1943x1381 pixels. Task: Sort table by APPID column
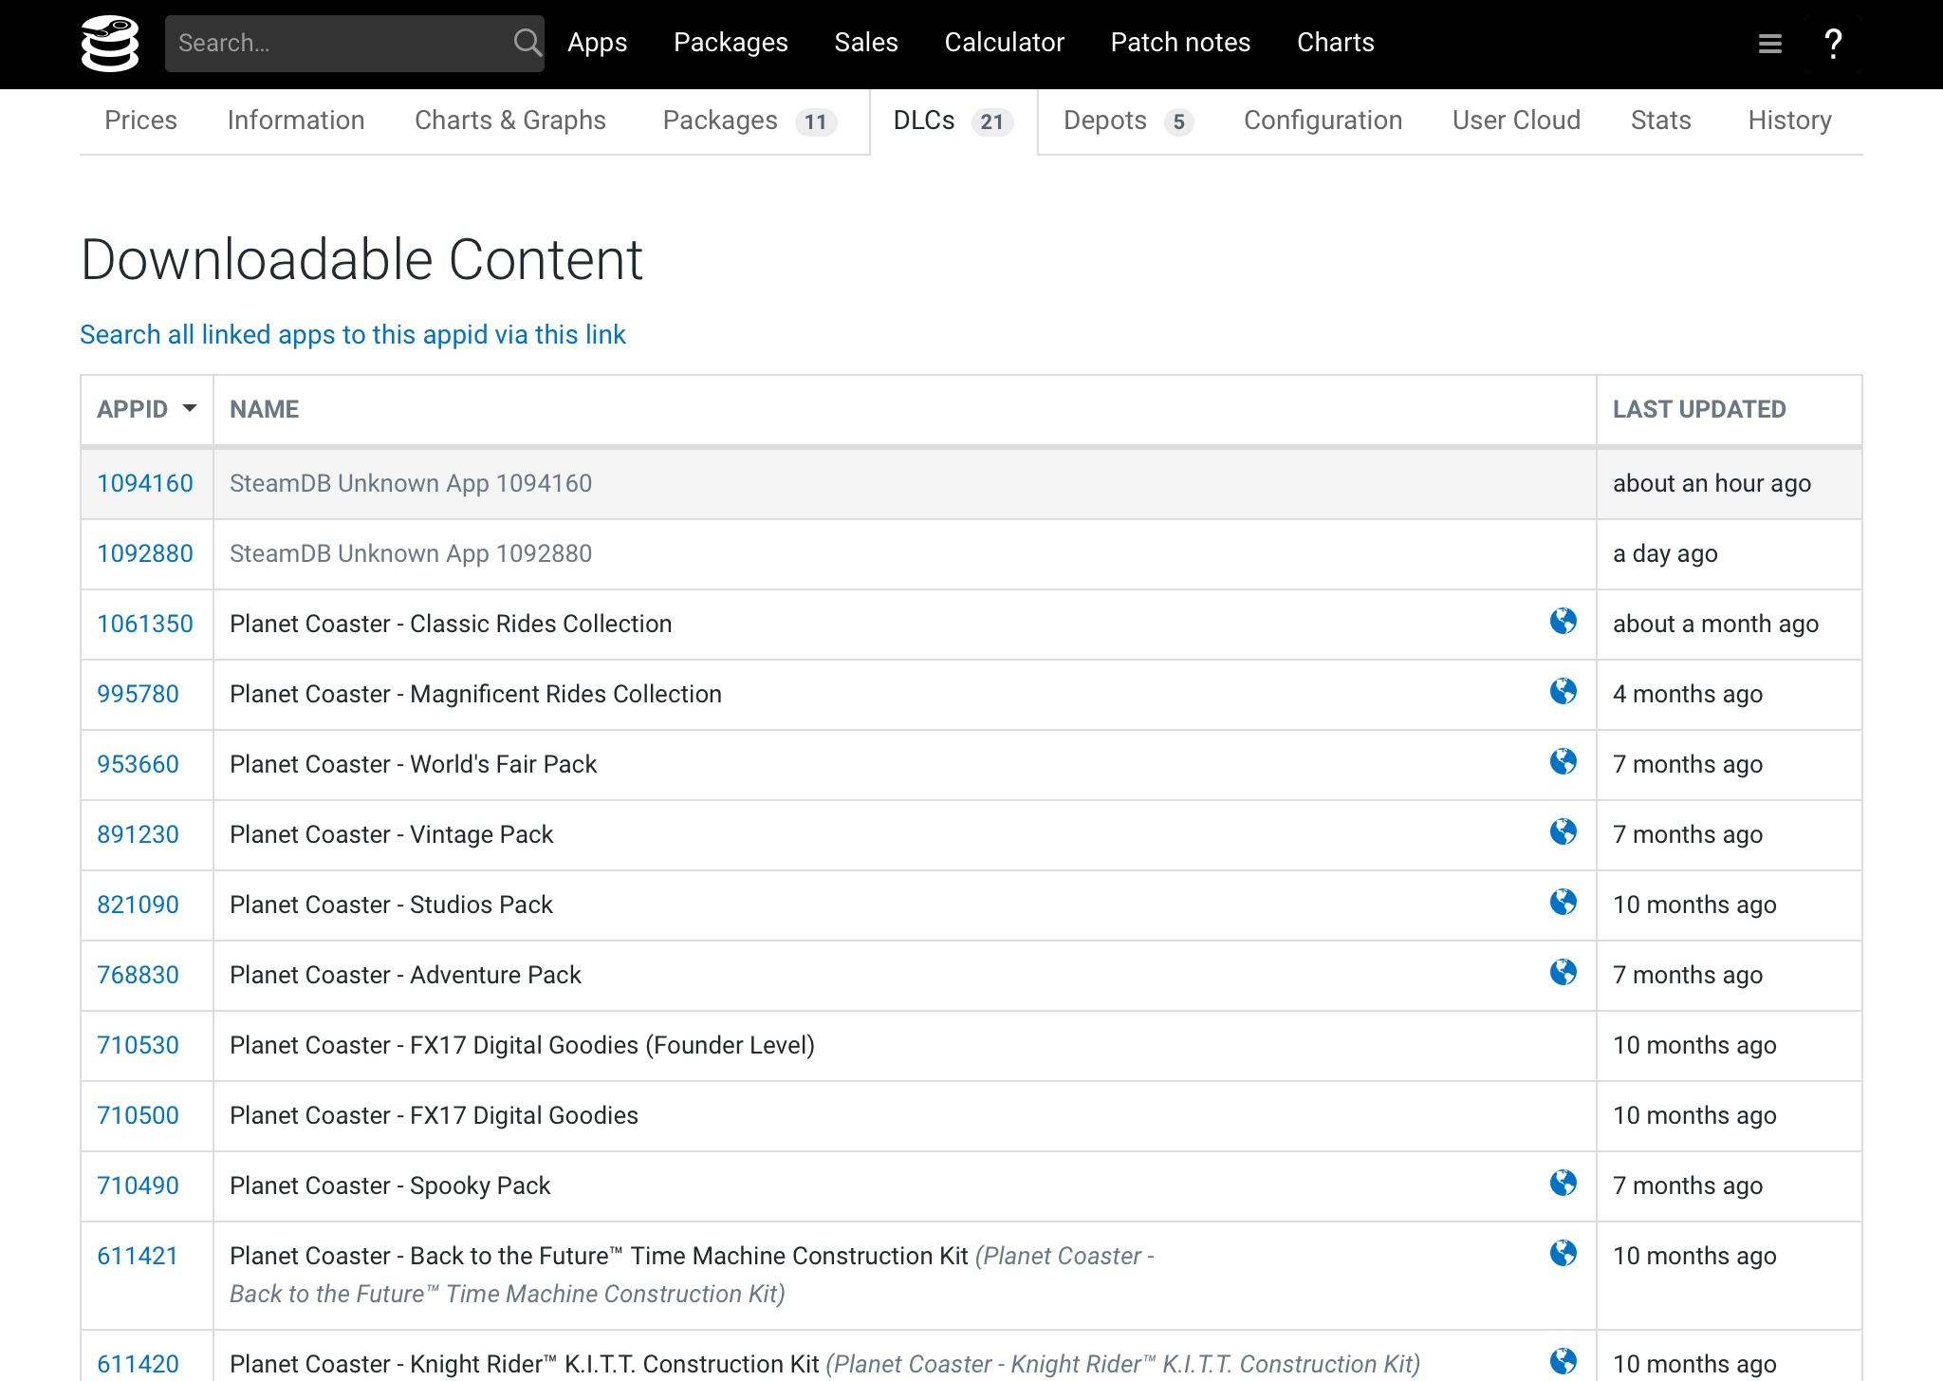[x=146, y=409]
